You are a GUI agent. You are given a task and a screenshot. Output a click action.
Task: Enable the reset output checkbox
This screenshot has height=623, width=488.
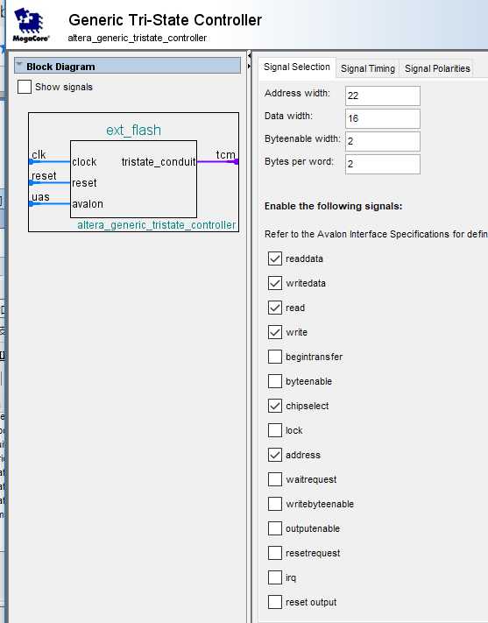click(x=275, y=602)
